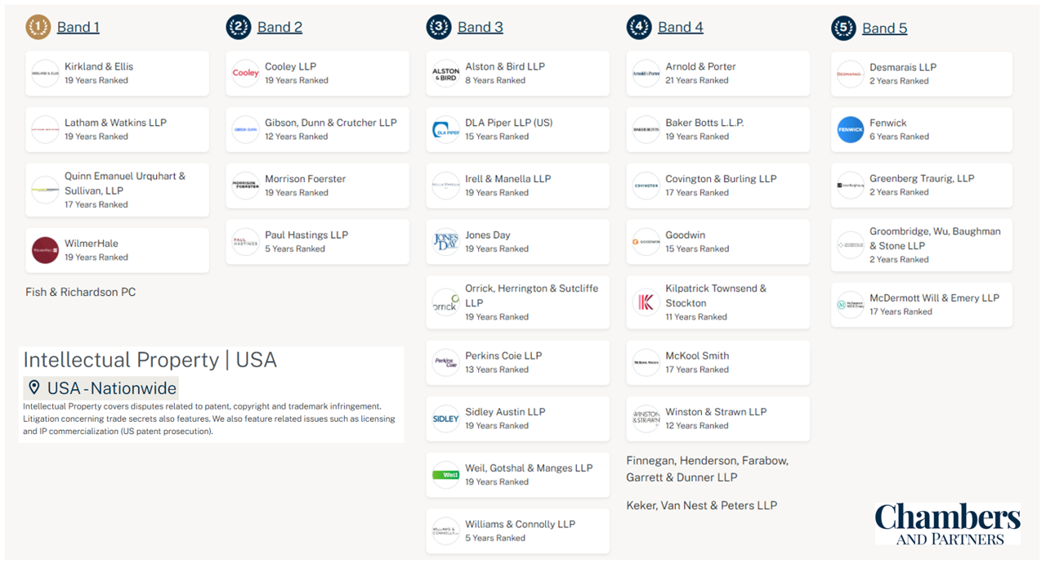Click the Cooley LLP logo icon

click(x=245, y=74)
